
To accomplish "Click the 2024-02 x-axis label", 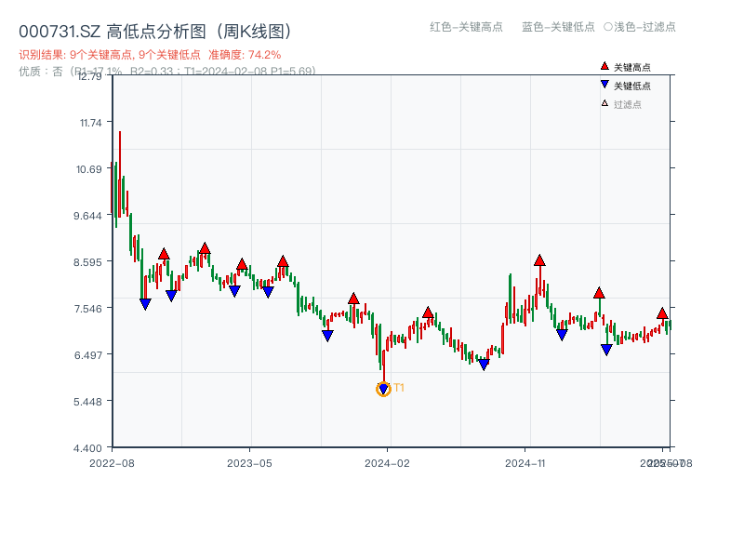I will tap(387, 463).
